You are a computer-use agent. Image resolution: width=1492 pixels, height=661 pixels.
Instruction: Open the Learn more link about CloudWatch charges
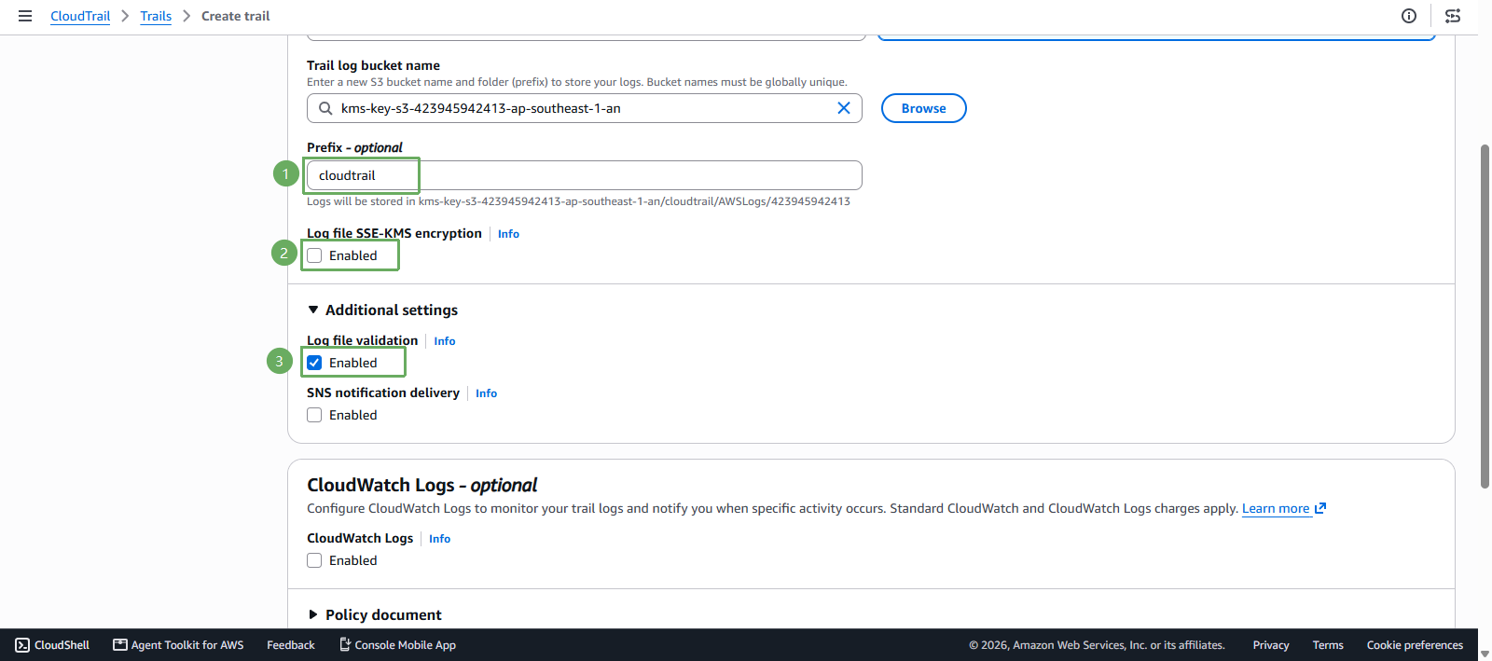point(1276,508)
